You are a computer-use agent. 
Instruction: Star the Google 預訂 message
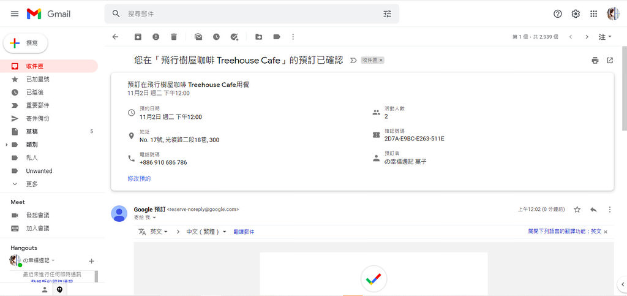577,209
